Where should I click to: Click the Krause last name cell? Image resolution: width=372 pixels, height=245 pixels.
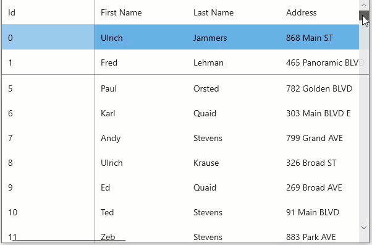point(234,163)
